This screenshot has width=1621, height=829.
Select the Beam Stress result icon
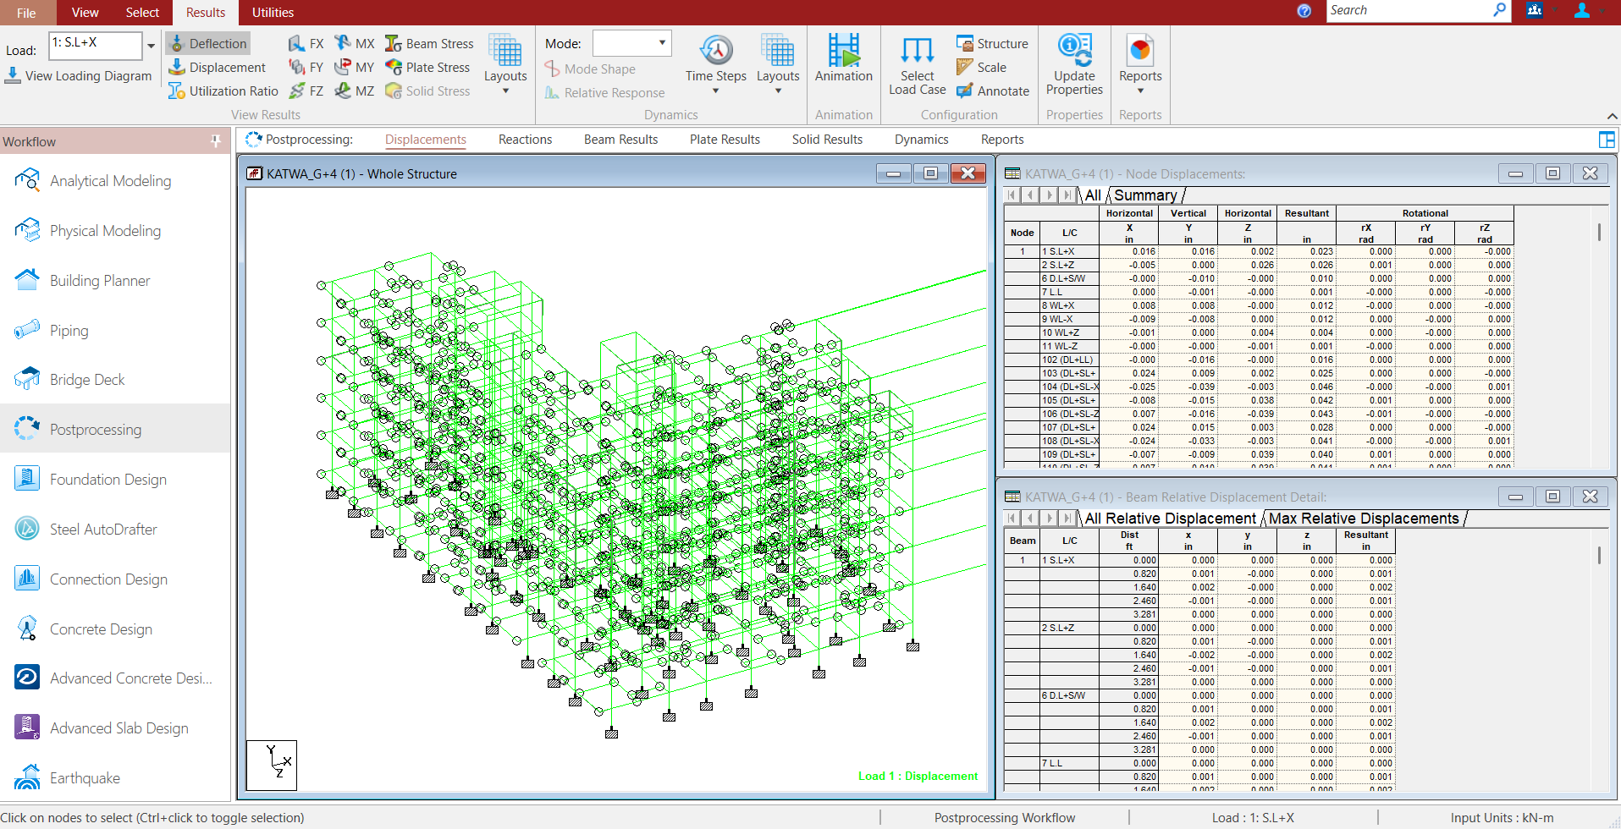(394, 44)
